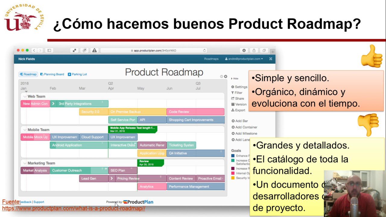386x217 pixels.
Task: Click Add Lane plus icon
Action: pyautogui.click(x=234, y=140)
